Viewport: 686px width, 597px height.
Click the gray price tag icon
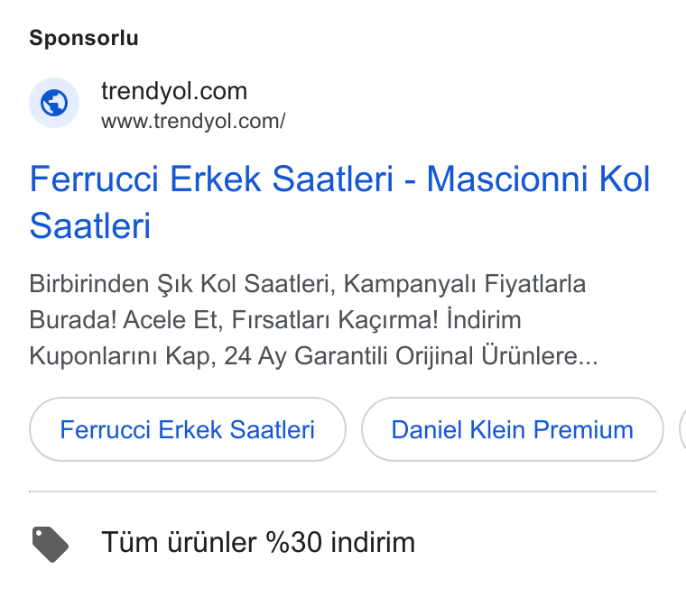pyautogui.click(x=51, y=544)
